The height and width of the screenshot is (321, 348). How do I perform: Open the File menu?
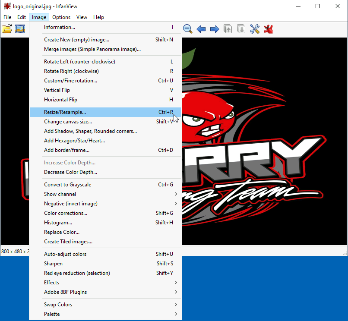tap(7, 17)
